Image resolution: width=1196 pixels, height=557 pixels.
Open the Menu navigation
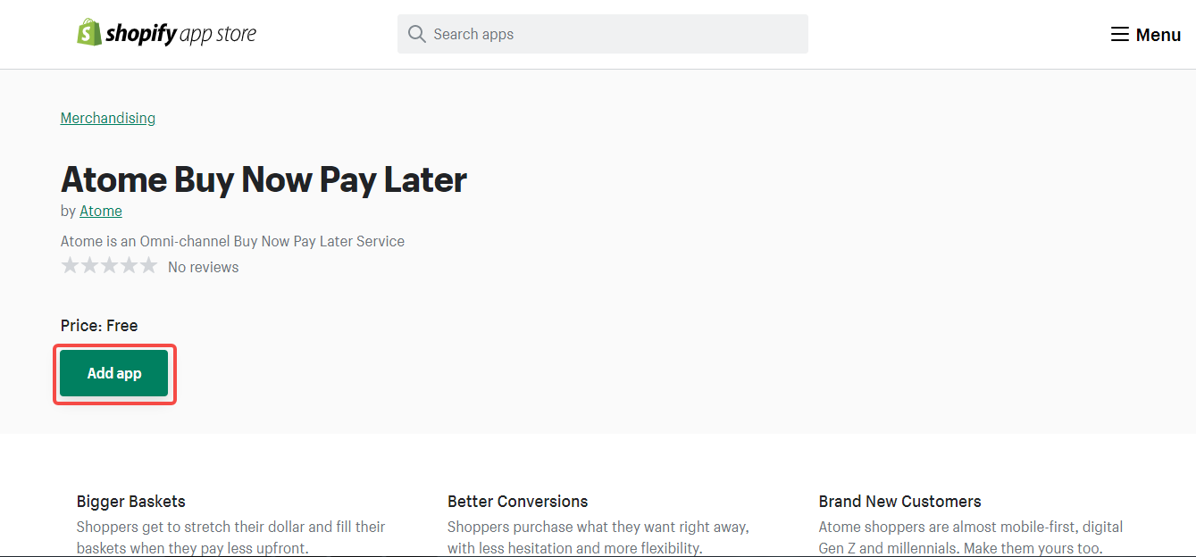tap(1146, 33)
